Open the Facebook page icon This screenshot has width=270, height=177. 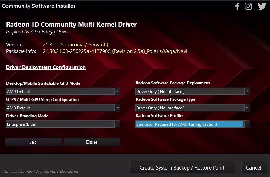[x=237, y=6]
